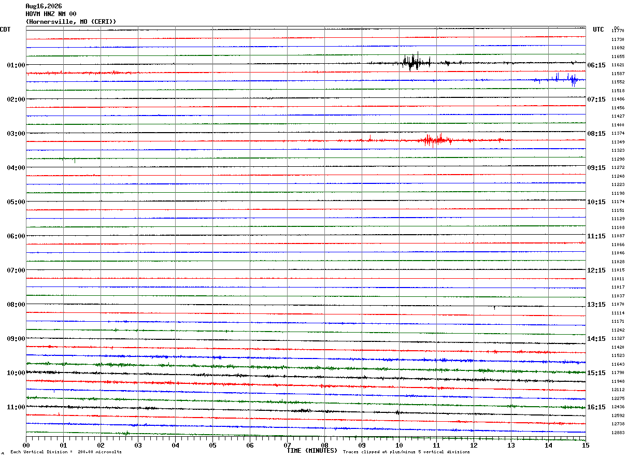
Task: Click the small black spike on the 08:00 trace
Action: (x=494, y=308)
